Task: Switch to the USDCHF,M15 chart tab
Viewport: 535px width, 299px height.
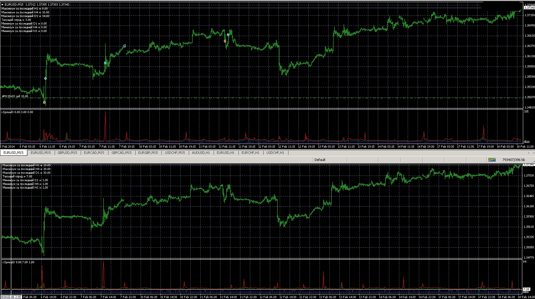Action: 175,153
